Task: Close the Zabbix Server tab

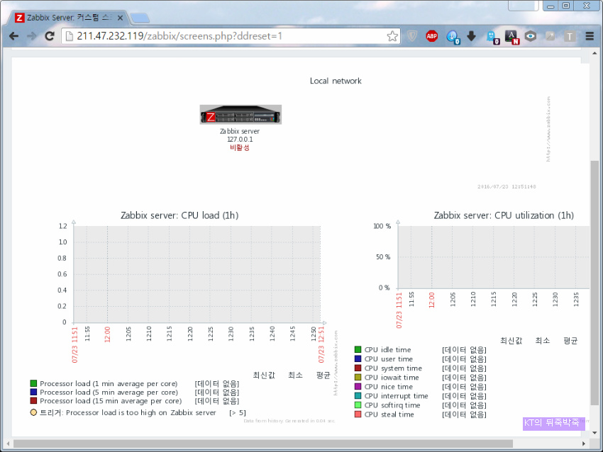Action: pos(120,18)
